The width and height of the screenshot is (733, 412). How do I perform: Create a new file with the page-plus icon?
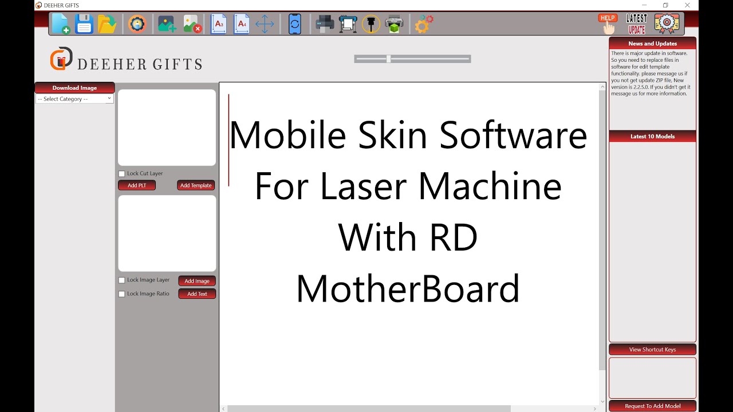pyautogui.click(x=61, y=24)
